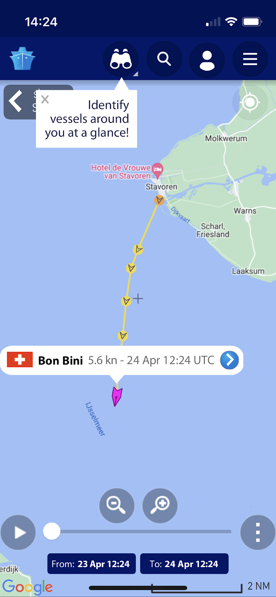Open the search magnifier icon
The width and height of the screenshot is (276, 597).
164,59
